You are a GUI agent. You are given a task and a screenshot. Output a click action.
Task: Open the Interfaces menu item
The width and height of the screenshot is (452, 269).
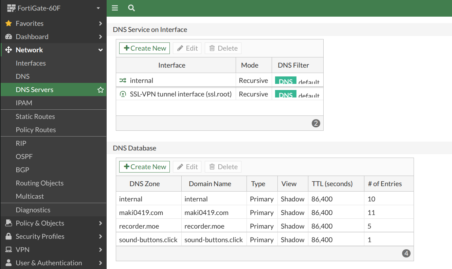pyautogui.click(x=31, y=63)
